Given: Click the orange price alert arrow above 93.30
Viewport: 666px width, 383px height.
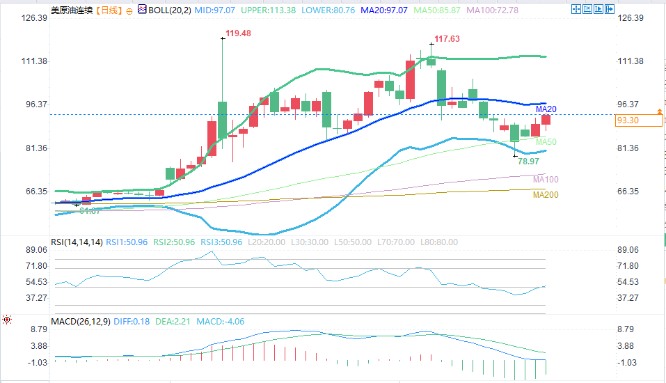Looking at the screenshot, I should pos(660,111).
